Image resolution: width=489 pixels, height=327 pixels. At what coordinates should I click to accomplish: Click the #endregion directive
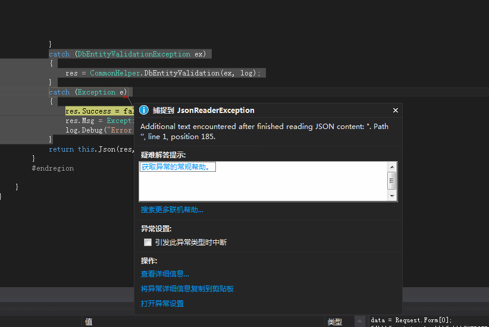[53, 168]
